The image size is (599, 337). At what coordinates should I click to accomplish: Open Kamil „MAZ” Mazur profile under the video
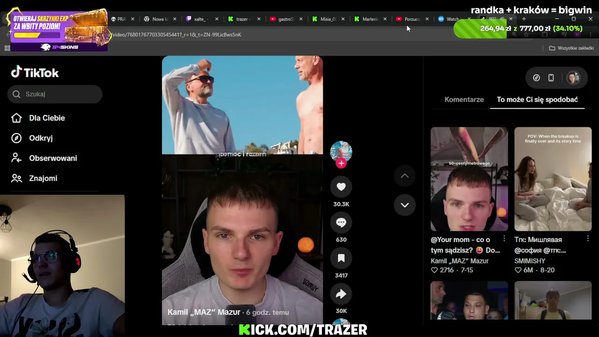click(x=204, y=312)
